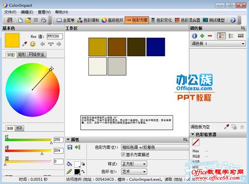Open the style dropdown showing square
Viewport: 249px width, 184px height.
click(x=134, y=164)
